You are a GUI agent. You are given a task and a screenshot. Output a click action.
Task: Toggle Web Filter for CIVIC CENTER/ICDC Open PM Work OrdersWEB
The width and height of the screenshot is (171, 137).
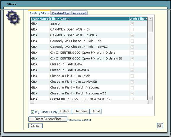point(132,58)
